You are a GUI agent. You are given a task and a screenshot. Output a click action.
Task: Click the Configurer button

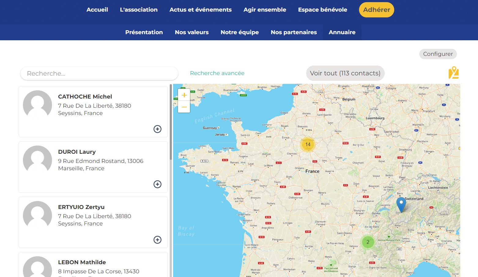(x=438, y=54)
